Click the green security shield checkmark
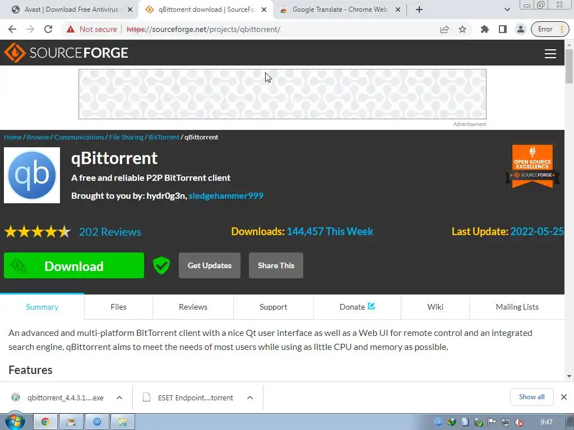This screenshot has height=430, width=574. tap(161, 265)
